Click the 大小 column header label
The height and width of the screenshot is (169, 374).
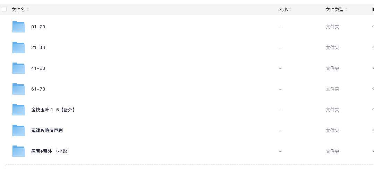tap(283, 10)
